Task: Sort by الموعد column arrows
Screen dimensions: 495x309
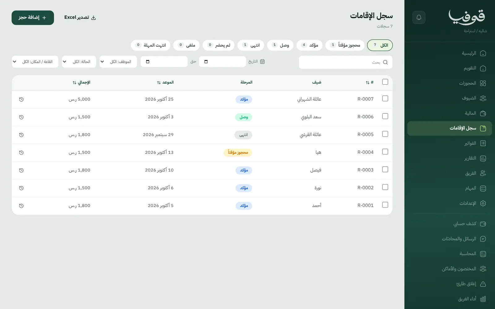Action: [159, 83]
